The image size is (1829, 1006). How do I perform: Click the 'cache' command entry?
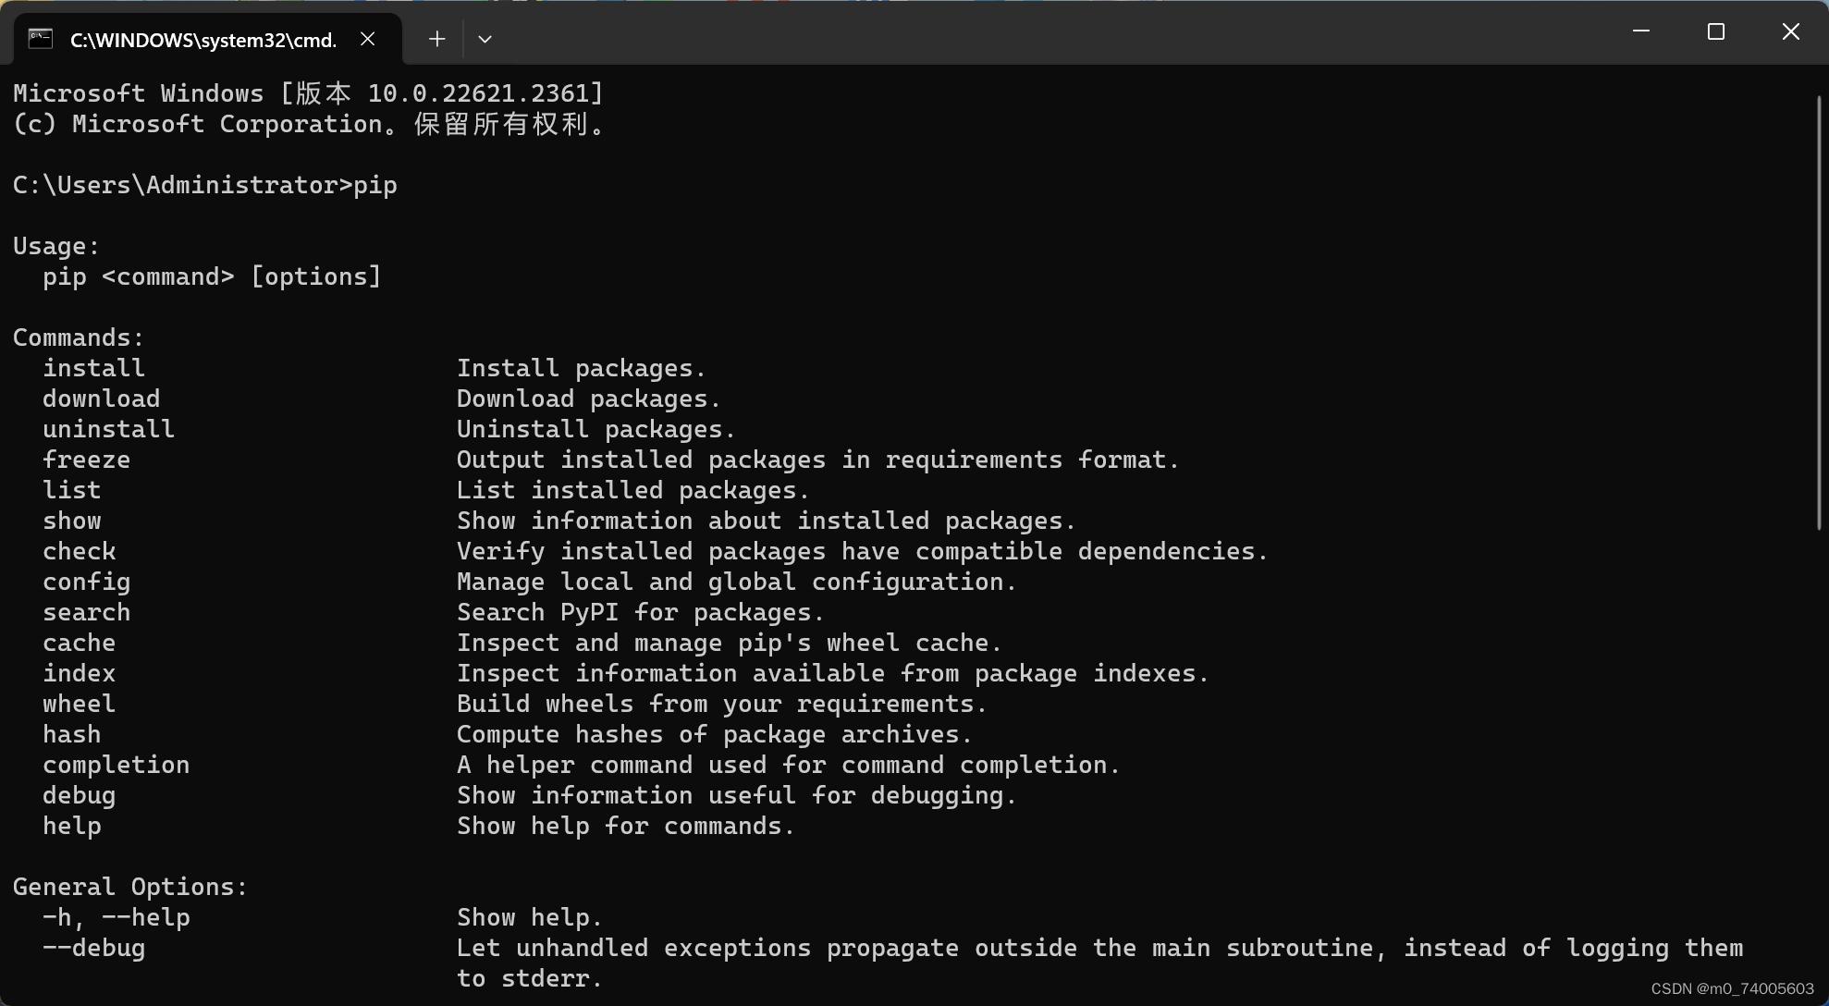(79, 642)
